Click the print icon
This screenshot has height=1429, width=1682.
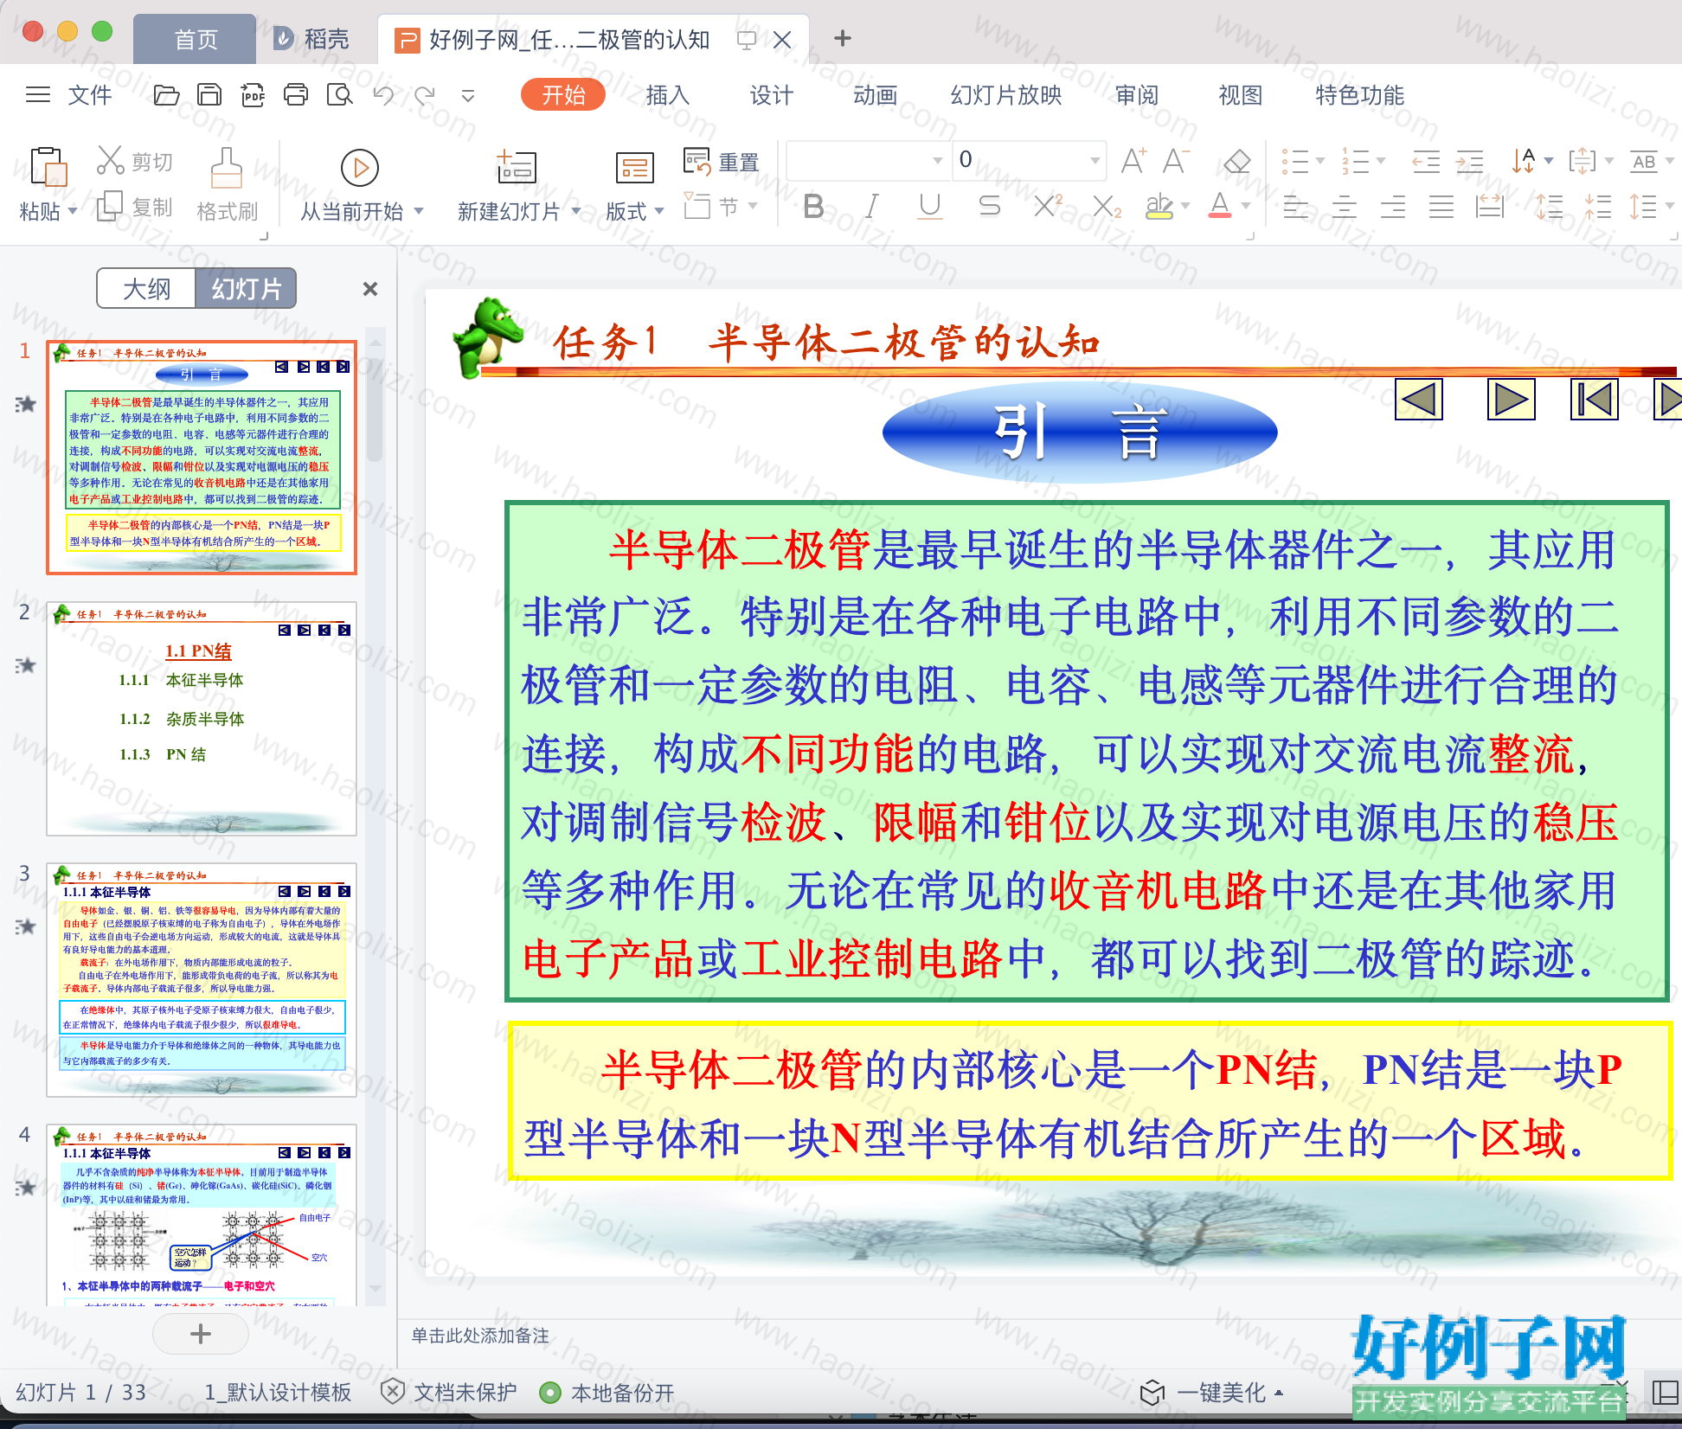296,95
